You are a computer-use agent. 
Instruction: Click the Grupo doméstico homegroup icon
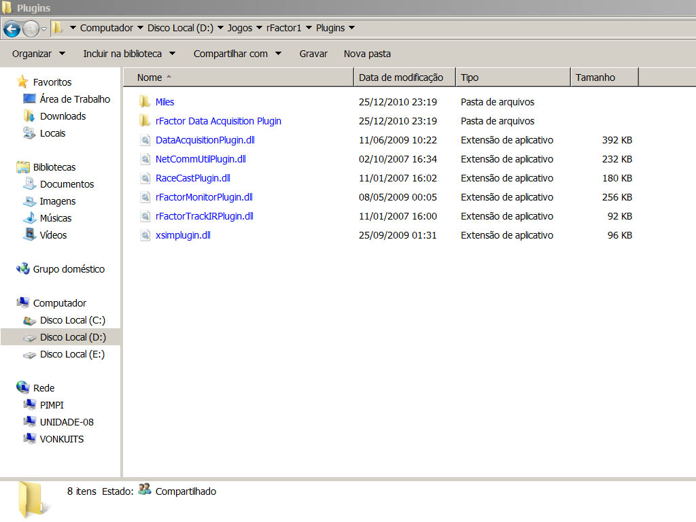tap(22, 268)
